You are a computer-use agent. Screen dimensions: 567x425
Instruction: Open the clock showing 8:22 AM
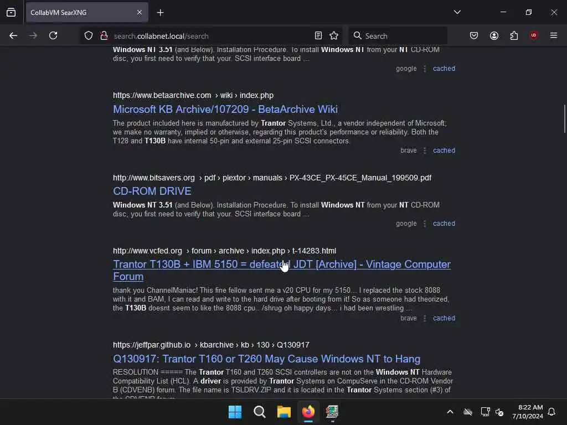coord(528,412)
